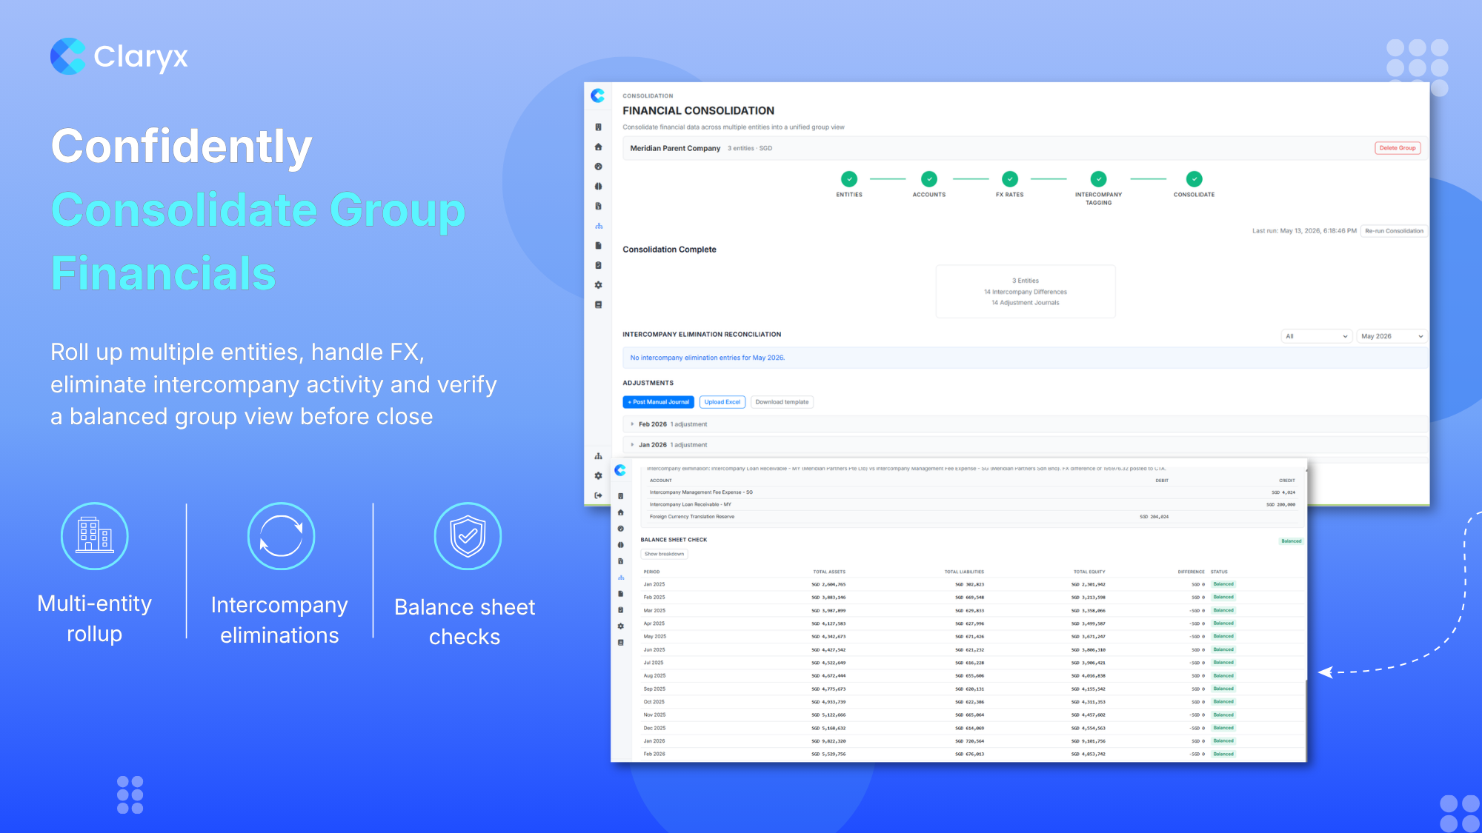The width and height of the screenshot is (1482, 833).
Task: Click the Multi-entity rollup building icon
Action: pos(95,536)
